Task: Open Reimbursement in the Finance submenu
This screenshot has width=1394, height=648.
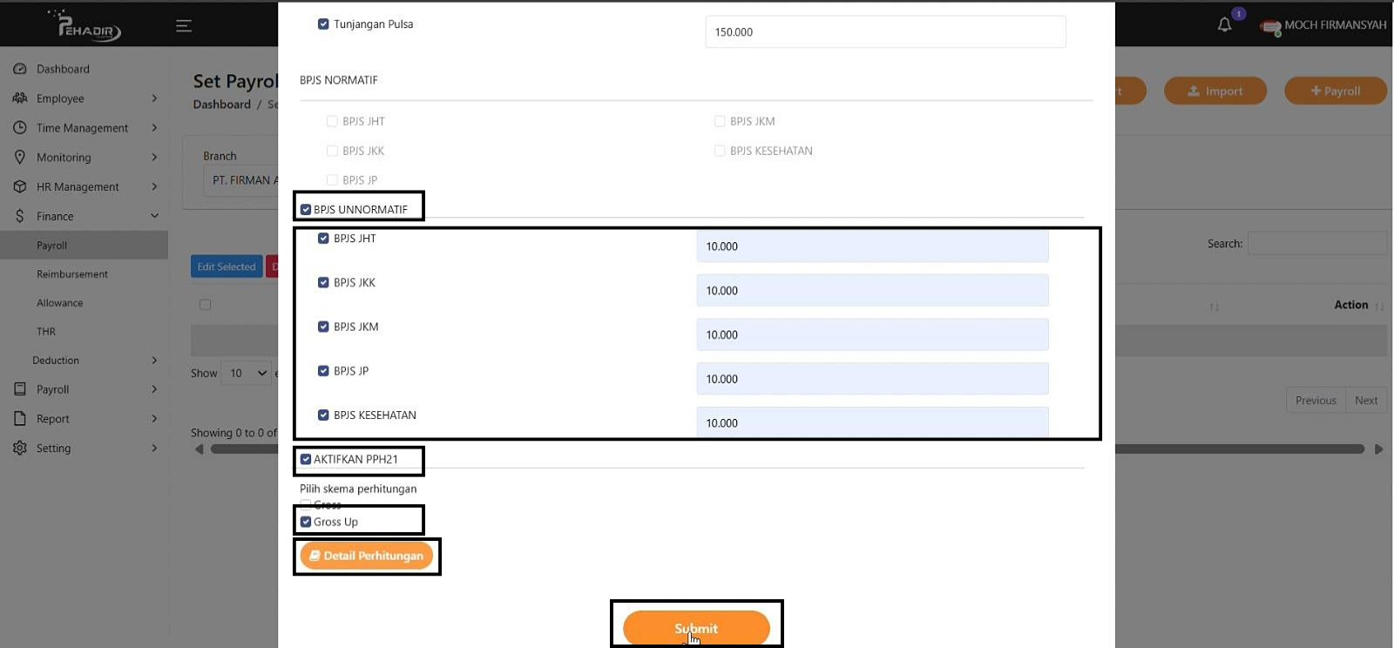Action: coord(72,274)
